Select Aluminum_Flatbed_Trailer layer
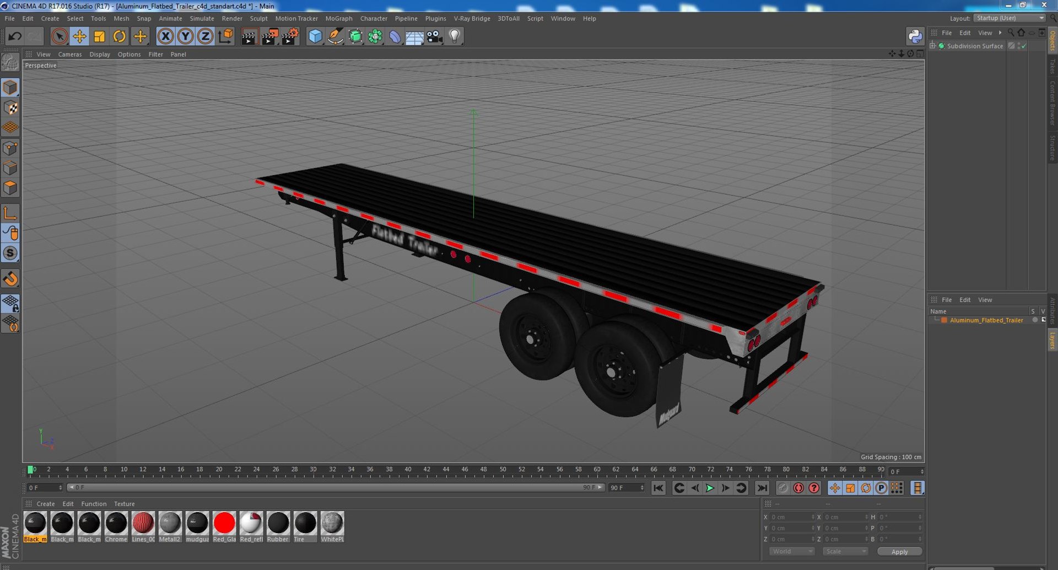This screenshot has height=570, width=1058. pyautogui.click(x=986, y=320)
